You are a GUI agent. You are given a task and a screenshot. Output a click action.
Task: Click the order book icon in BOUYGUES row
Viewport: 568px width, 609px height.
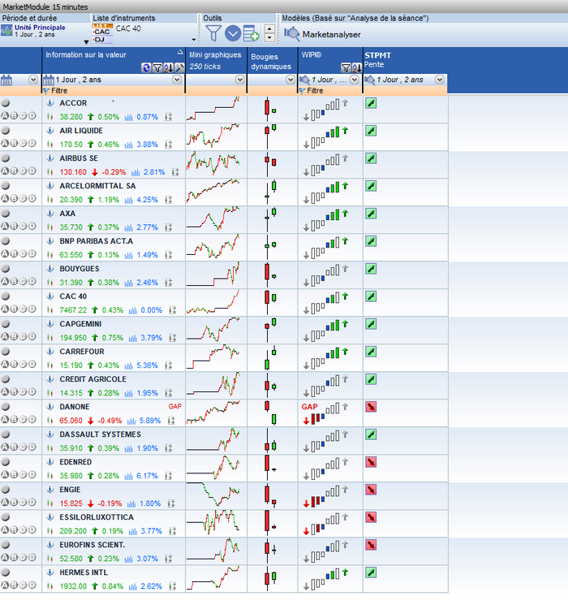168,283
